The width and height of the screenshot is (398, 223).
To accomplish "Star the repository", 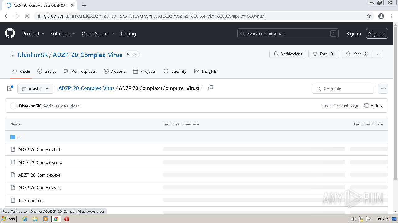I will pyautogui.click(x=357, y=54).
